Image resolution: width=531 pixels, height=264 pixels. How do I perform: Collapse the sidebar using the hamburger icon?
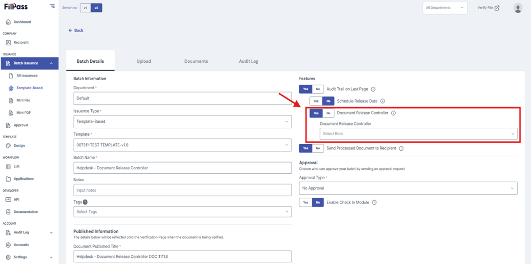(53, 6)
